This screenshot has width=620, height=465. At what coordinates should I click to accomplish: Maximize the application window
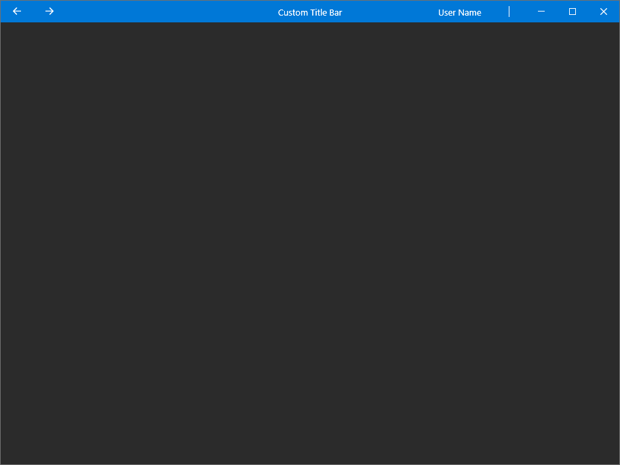coord(572,12)
